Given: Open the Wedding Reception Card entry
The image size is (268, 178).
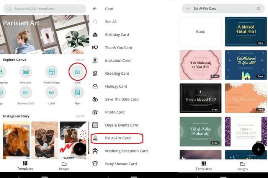Looking at the screenshot, I should click(126, 151).
